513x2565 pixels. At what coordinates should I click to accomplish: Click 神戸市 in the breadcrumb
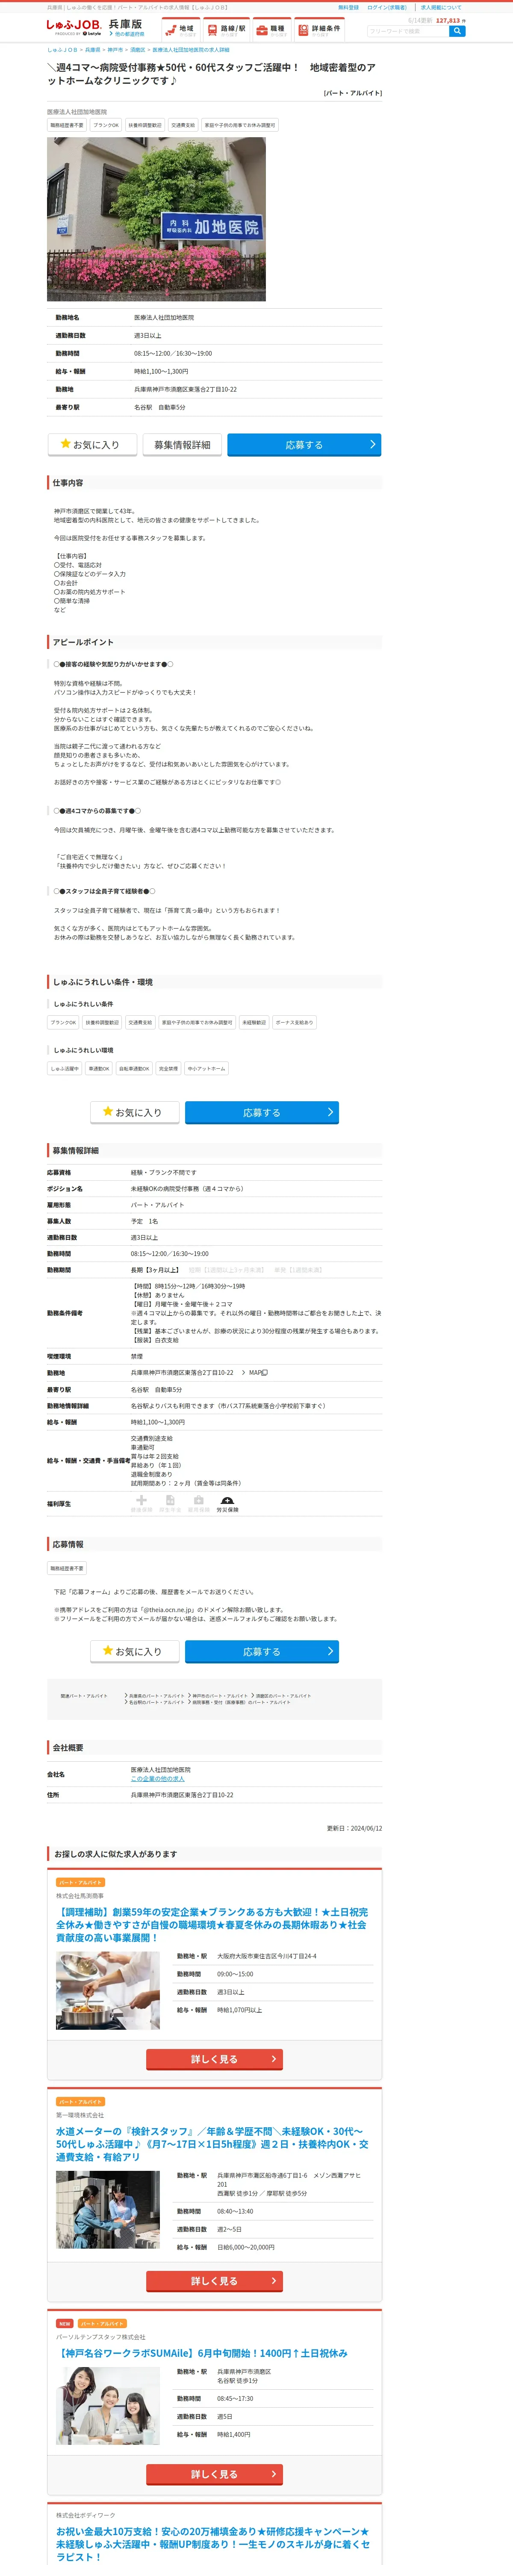pos(115,50)
